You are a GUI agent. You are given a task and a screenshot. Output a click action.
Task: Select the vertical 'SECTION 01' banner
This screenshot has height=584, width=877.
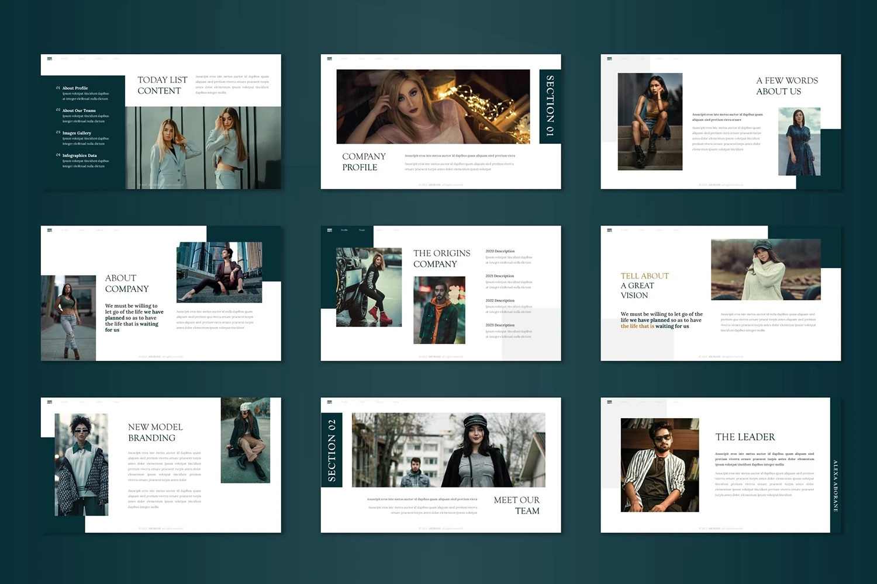tap(550, 106)
